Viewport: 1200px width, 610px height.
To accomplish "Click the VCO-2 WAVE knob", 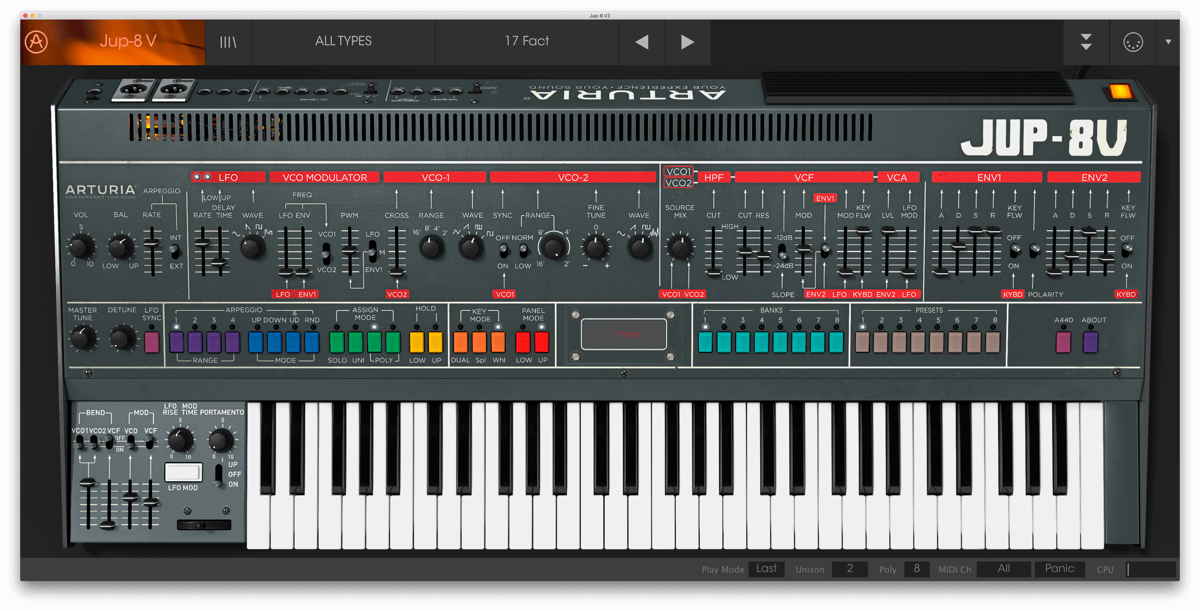I will tap(640, 247).
